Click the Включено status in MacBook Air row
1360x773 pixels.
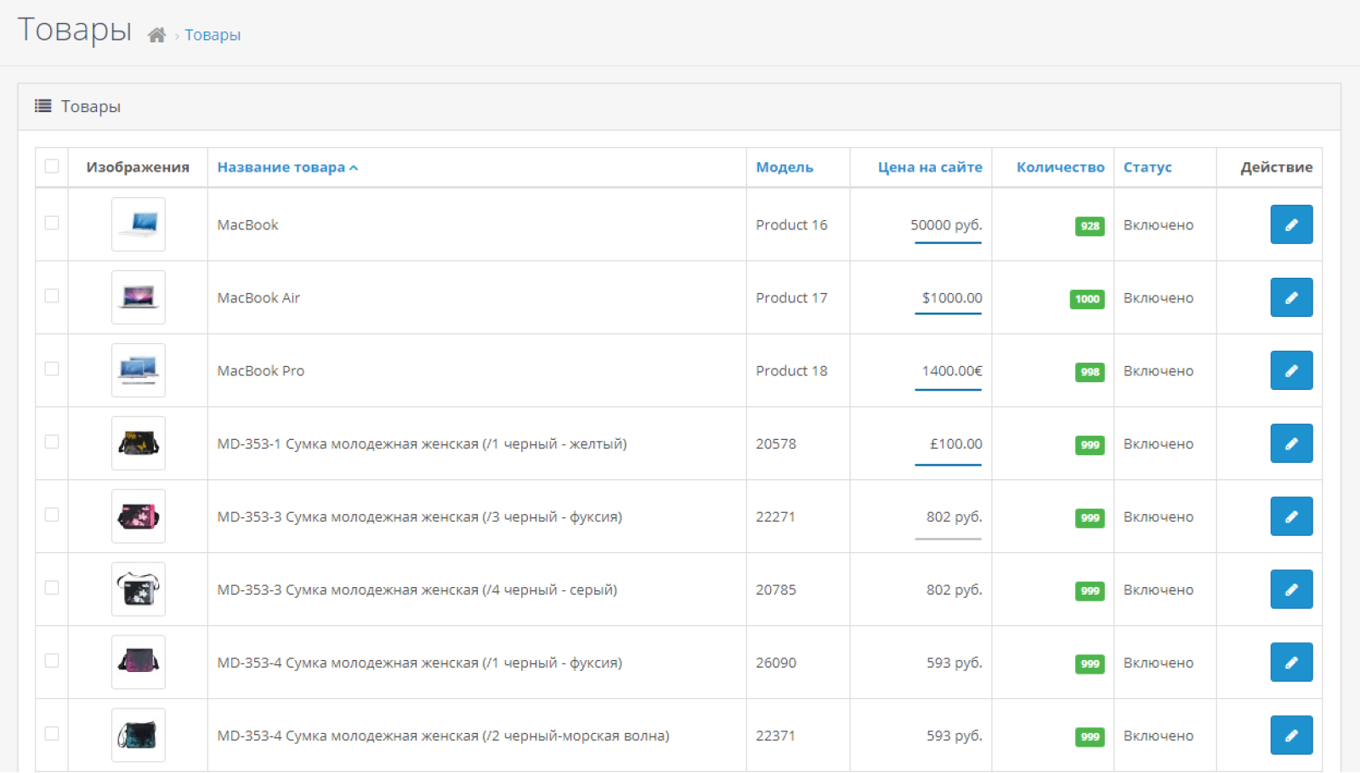(x=1159, y=298)
